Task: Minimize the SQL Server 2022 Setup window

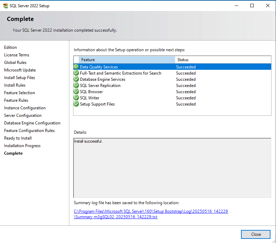Action: [x=237, y=5]
